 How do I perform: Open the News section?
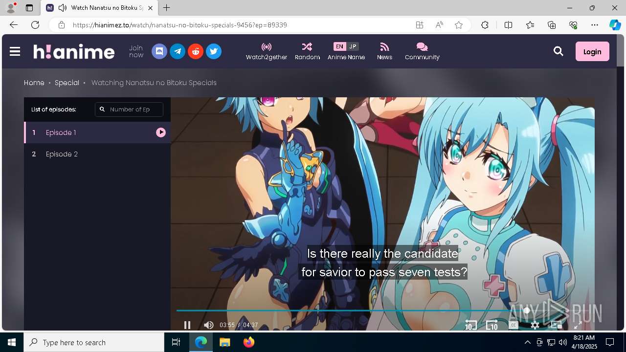click(384, 51)
